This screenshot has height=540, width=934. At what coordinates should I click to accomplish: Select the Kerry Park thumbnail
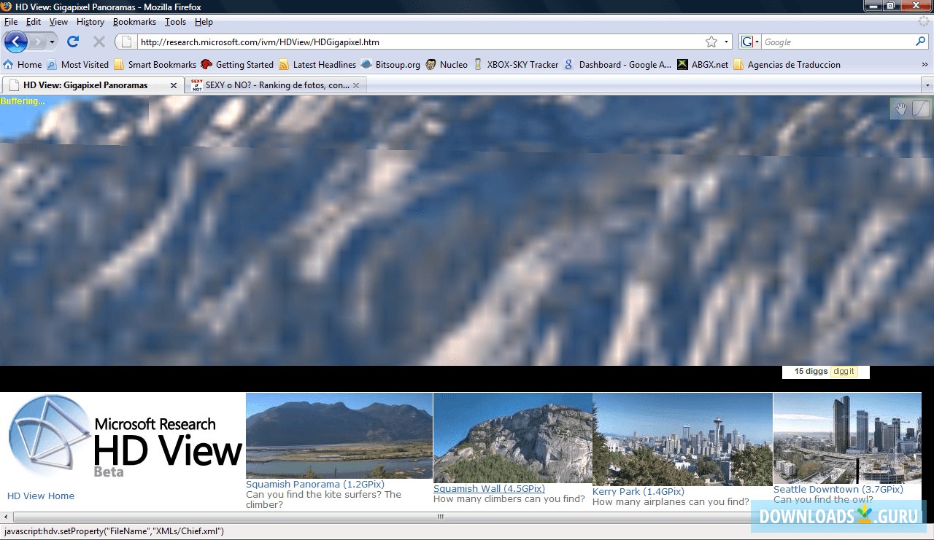coord(682,439)
